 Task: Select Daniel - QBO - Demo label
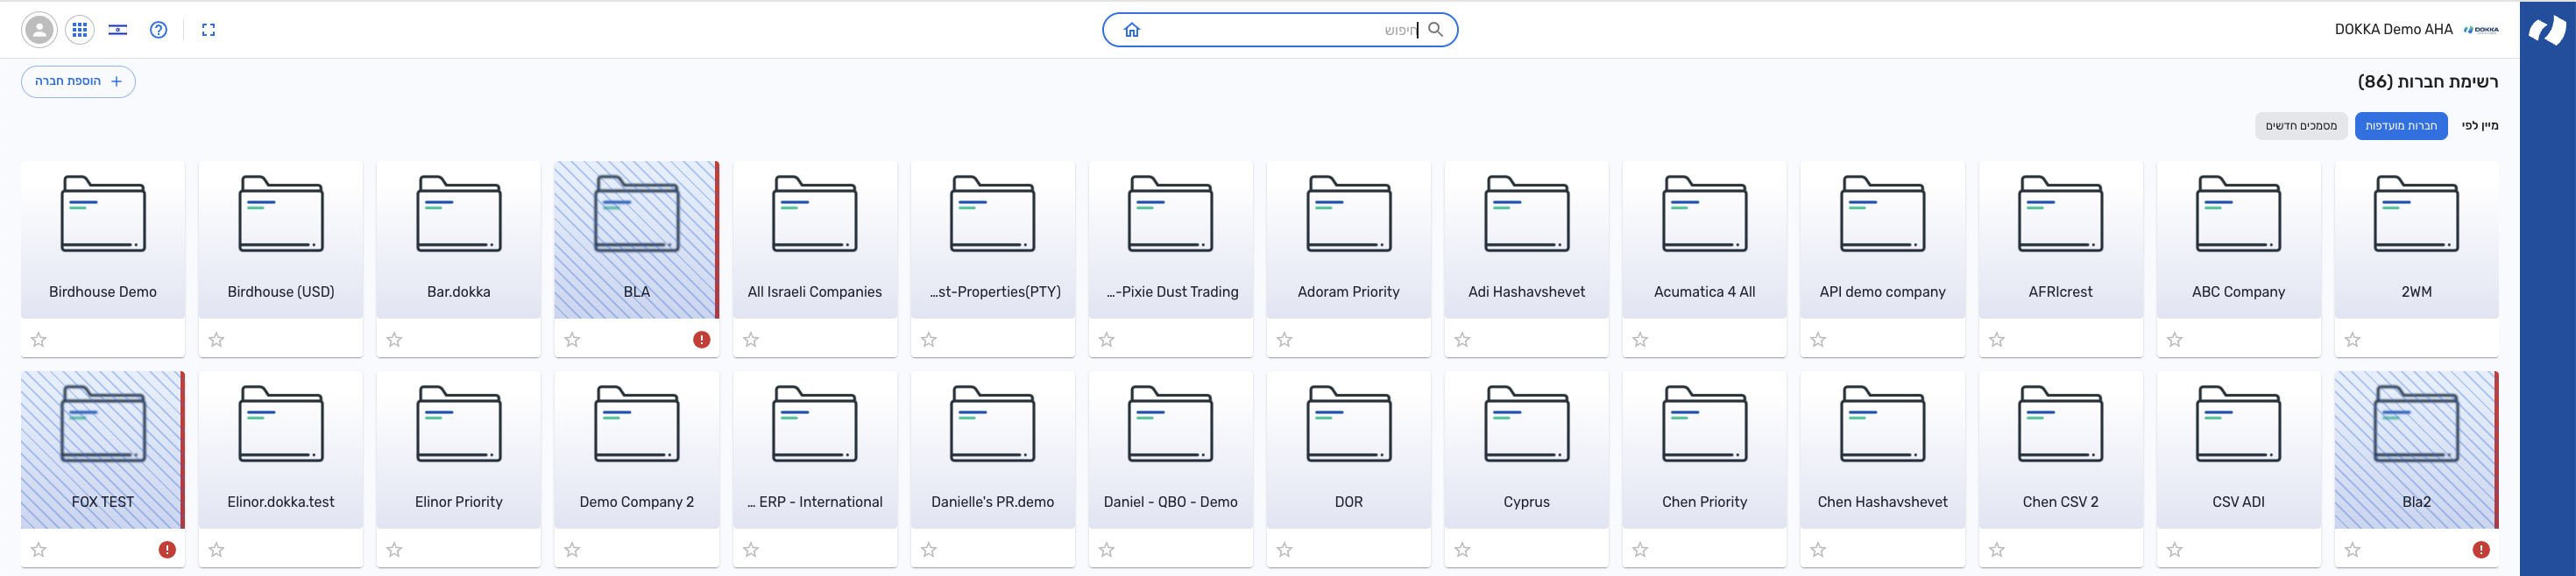(1171, 502)
